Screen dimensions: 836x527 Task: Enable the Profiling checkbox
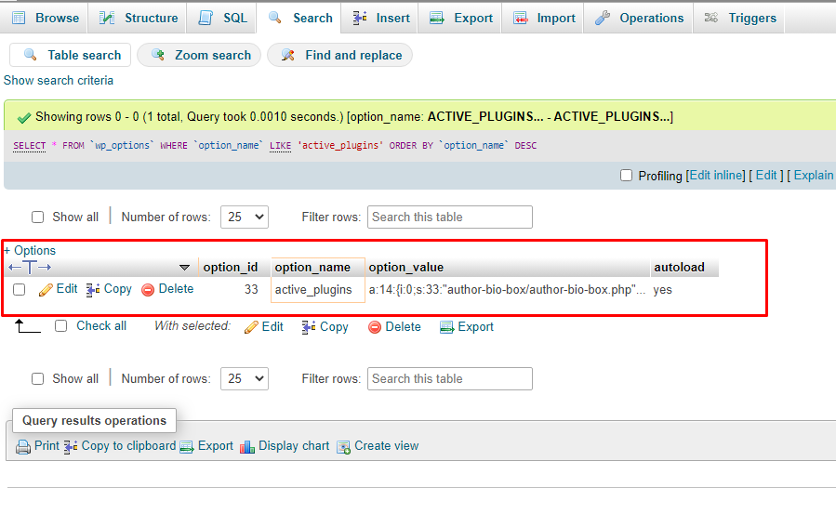[626, 176]
